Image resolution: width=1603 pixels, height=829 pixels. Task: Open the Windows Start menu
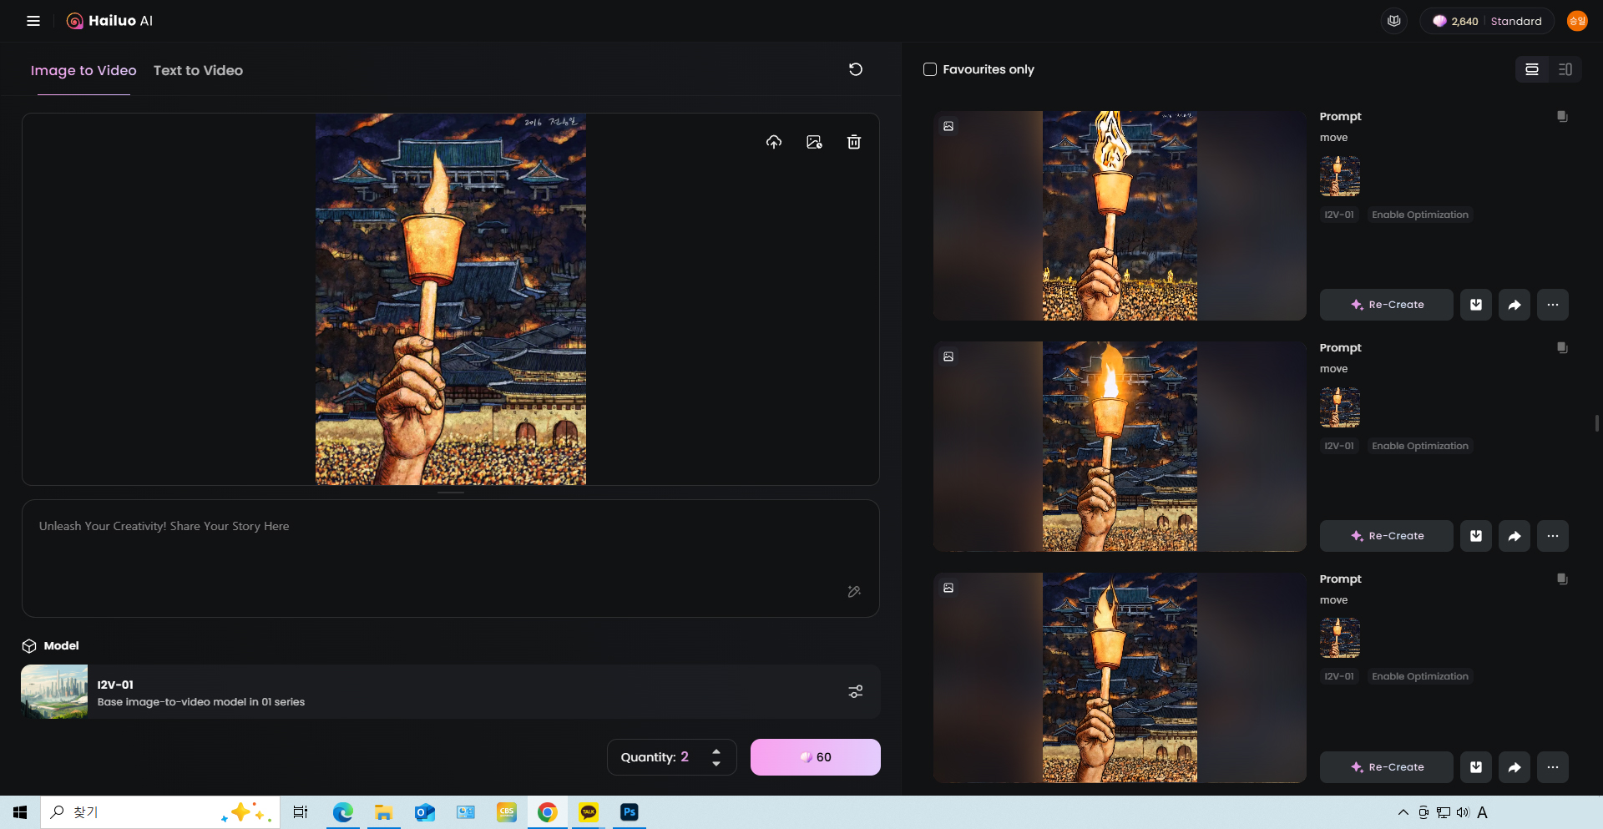point(20,812)
